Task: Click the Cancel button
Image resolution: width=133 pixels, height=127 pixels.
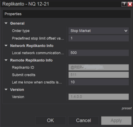Action: 83,121
